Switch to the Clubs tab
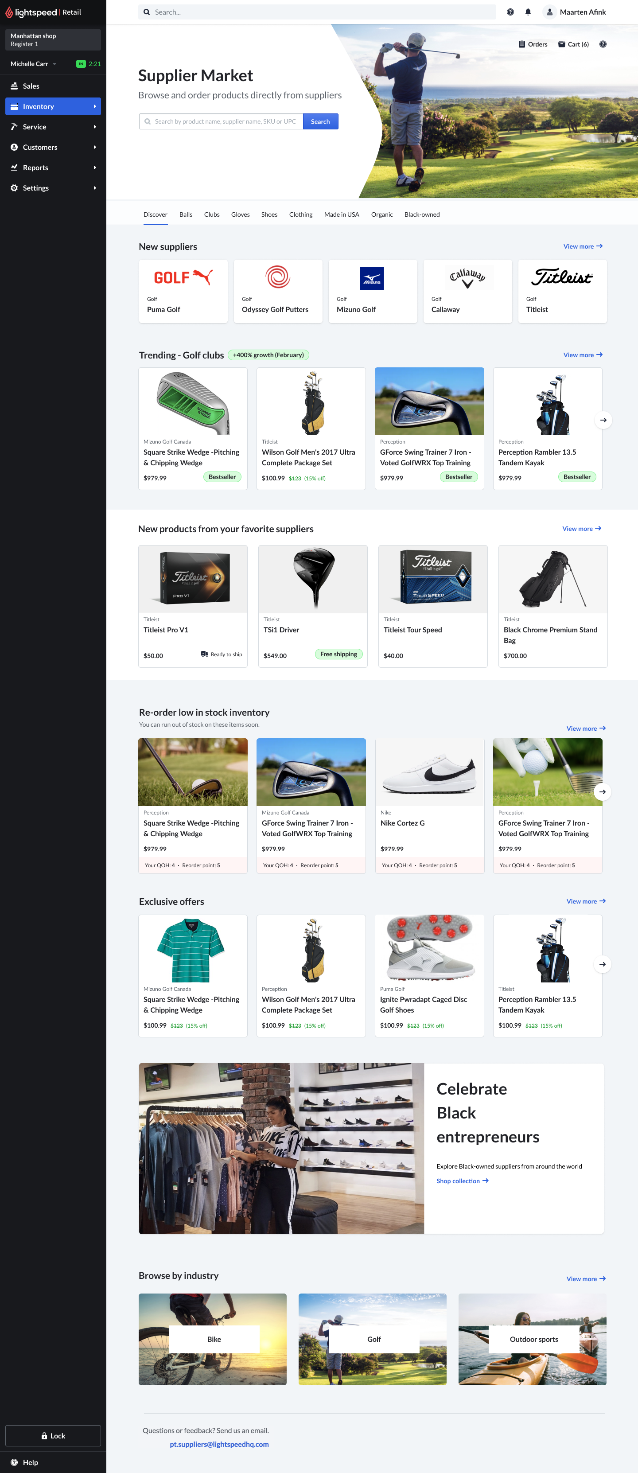 click(211, 214)
